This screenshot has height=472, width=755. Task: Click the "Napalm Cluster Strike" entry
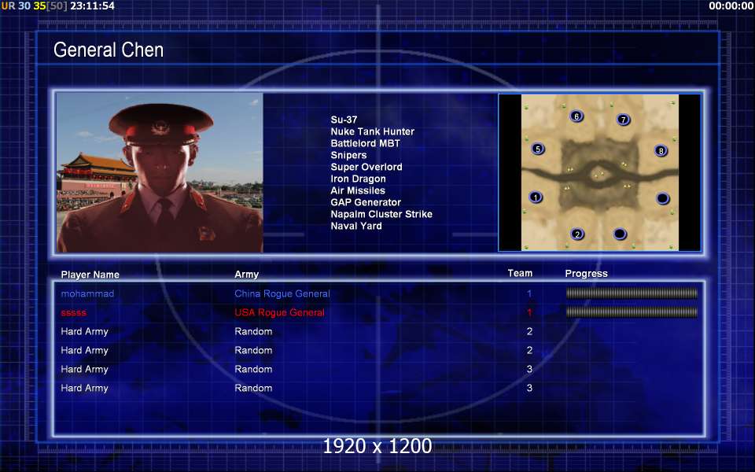pos(381,214)
